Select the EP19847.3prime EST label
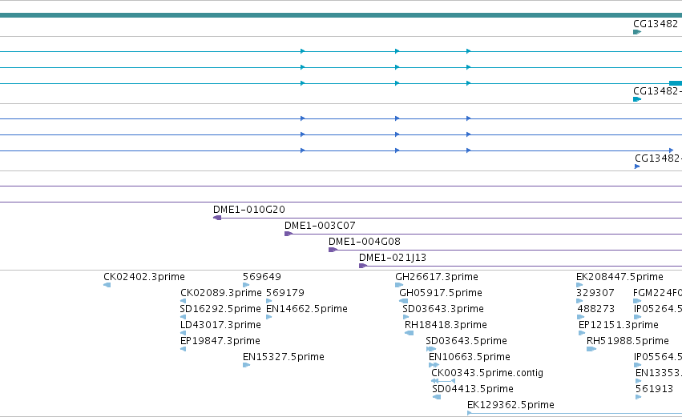682x417 pixels. (220, 341)
